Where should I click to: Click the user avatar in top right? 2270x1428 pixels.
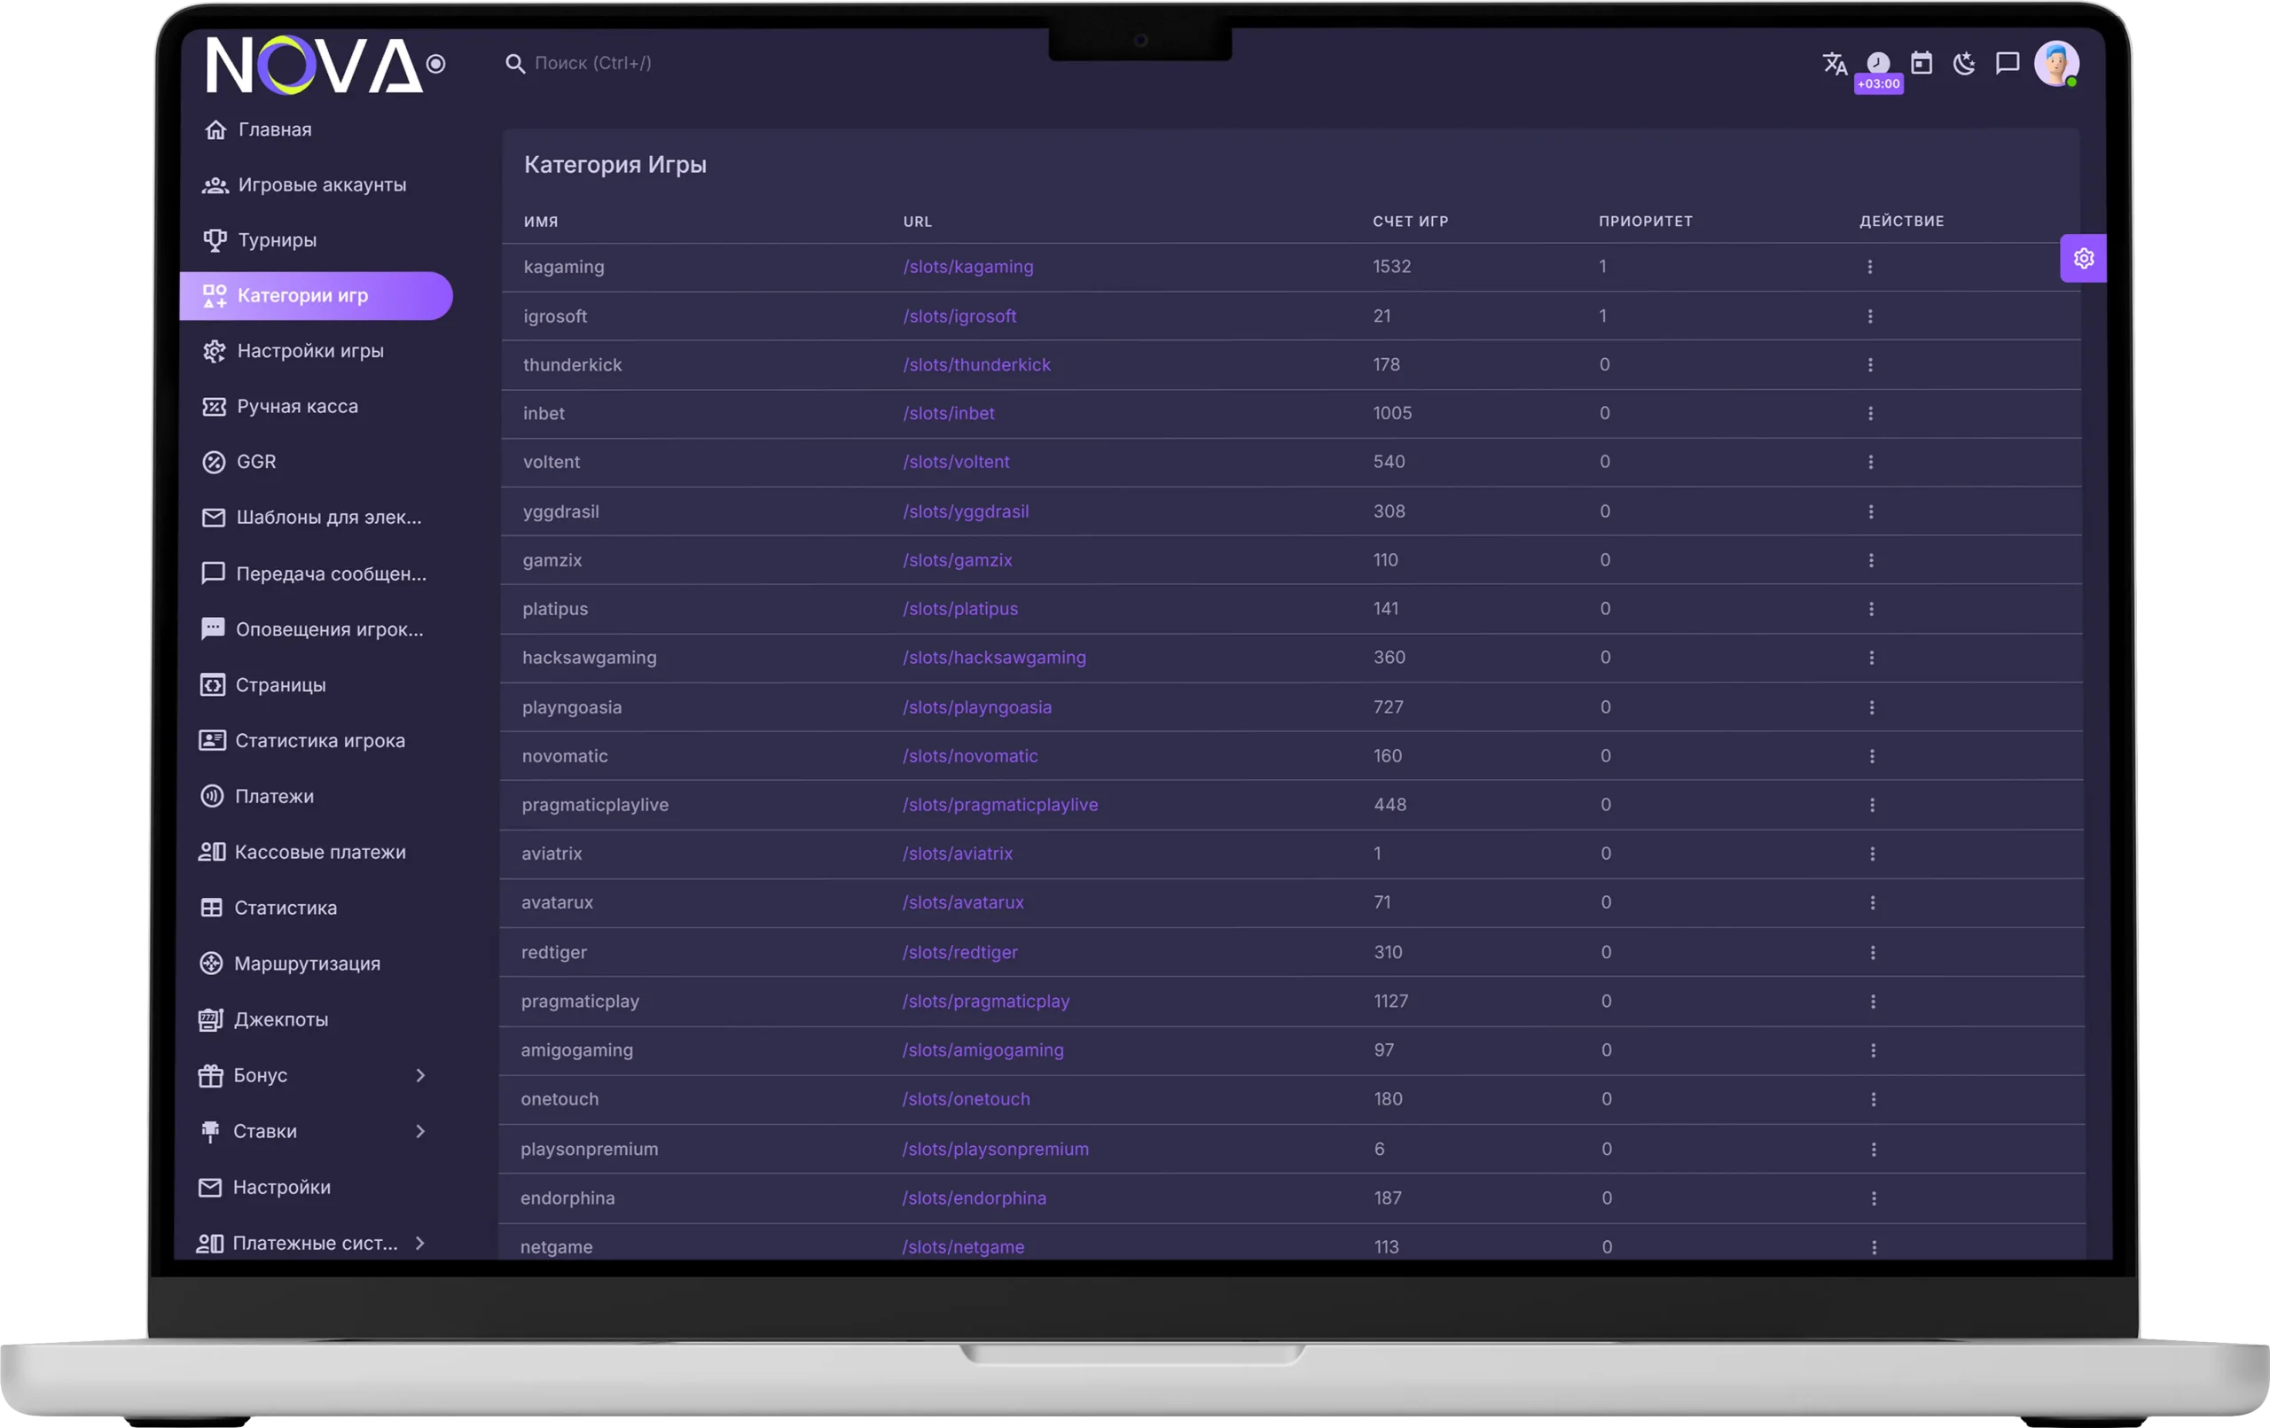[2056, 63]
